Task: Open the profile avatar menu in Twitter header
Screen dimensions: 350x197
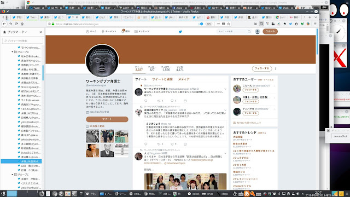Action: (258, 32)
